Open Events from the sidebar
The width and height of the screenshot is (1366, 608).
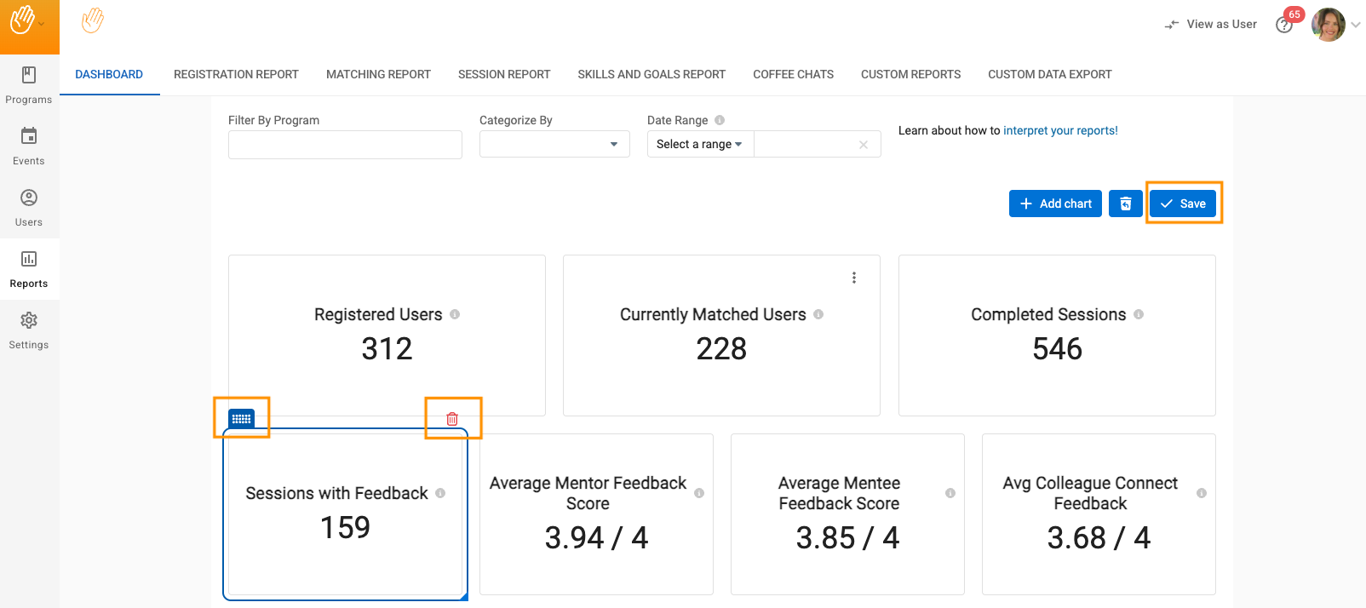[29, 146]
